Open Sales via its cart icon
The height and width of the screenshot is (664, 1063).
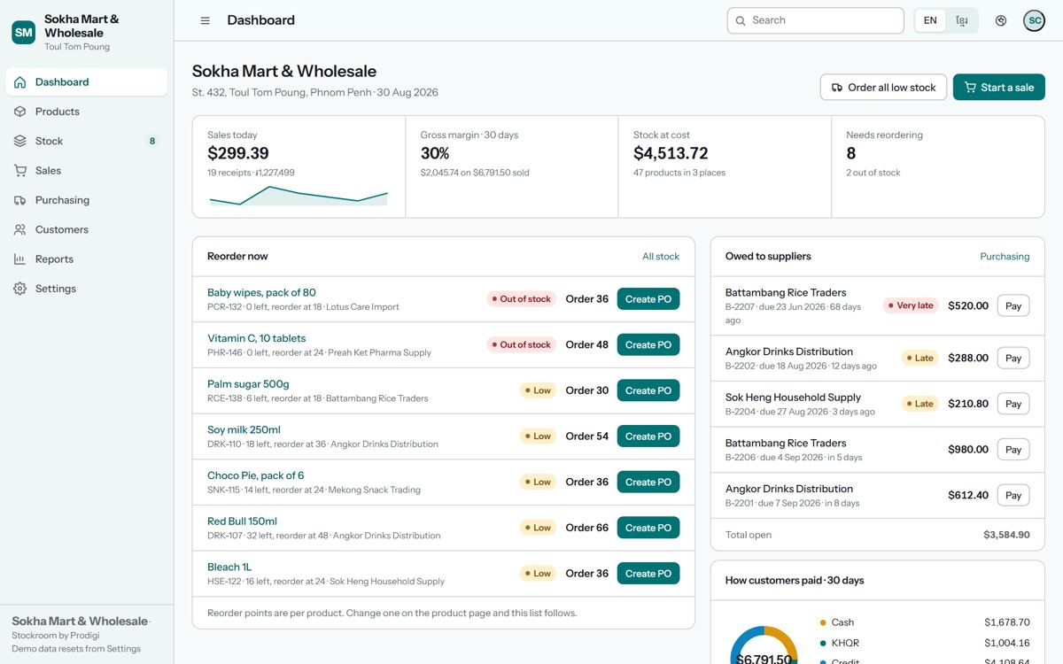19,171
